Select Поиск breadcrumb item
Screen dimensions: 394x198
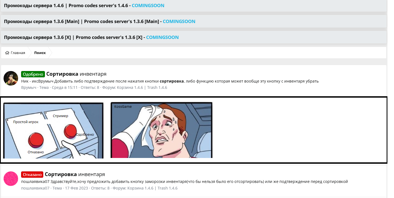pos(40,53)
